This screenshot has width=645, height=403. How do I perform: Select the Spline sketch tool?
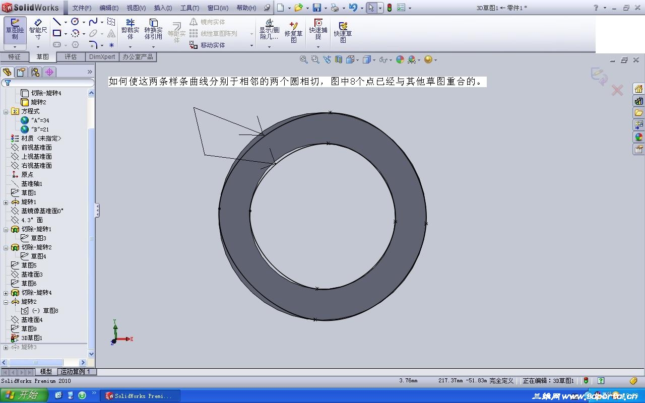(x=93, y=22)
